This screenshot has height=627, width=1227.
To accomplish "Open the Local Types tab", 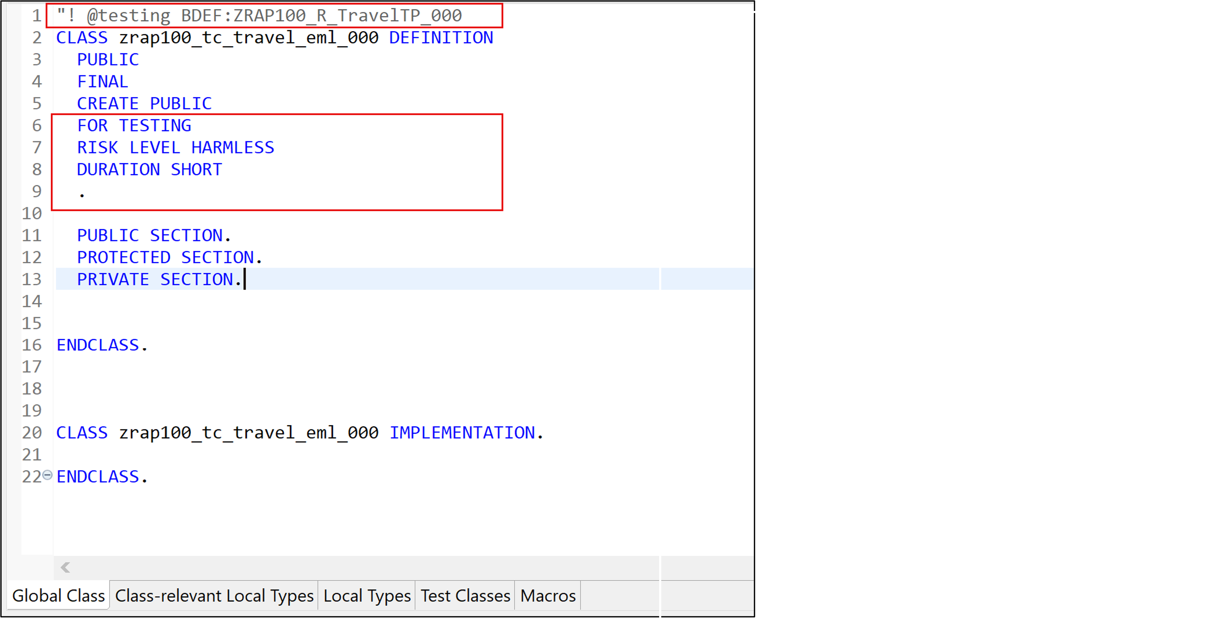I will pyautogui.click(x=367, y=595).
